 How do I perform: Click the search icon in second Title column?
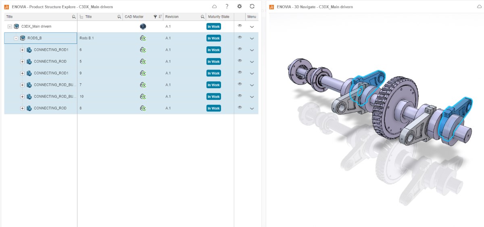(119, 17)
